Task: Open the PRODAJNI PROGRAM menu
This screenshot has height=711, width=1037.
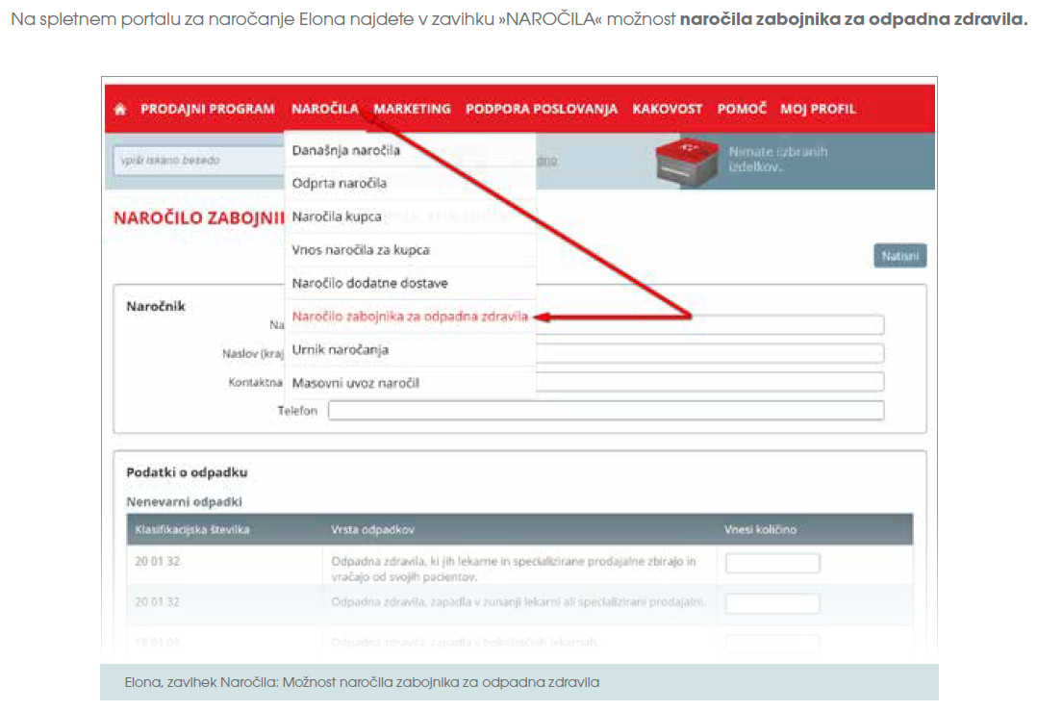Action: 208,109
